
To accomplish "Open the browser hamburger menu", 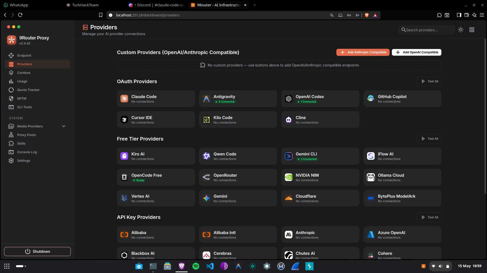I will tap(482, 15).
